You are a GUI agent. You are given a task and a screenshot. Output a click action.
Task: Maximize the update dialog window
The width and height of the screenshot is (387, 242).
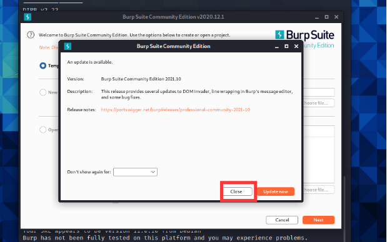click(x=286, y=46)
